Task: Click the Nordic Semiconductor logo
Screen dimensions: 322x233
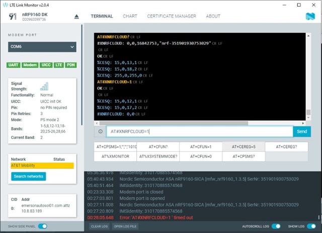Action: click(310, 16)
